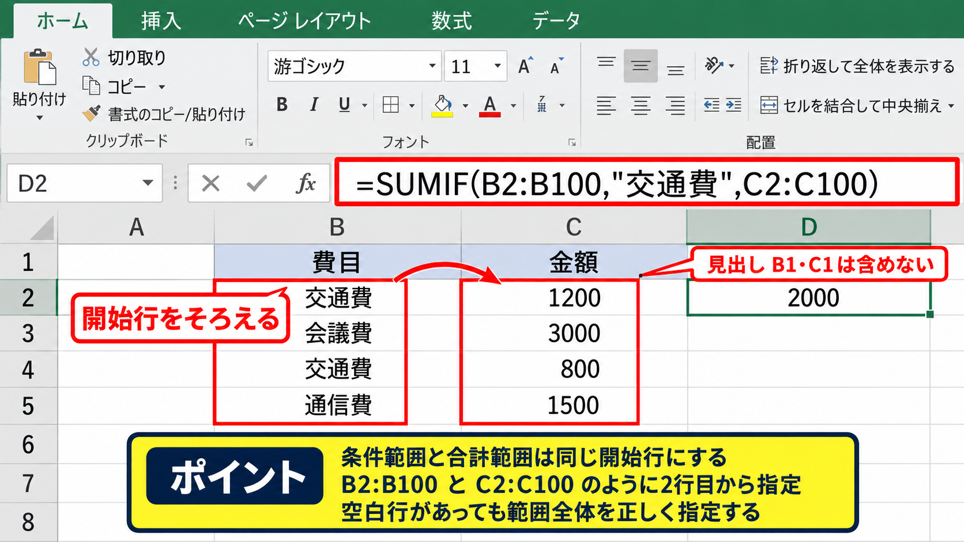
Task: Open the paste options arrow under 貼り付け
Action: pos(39,118)
